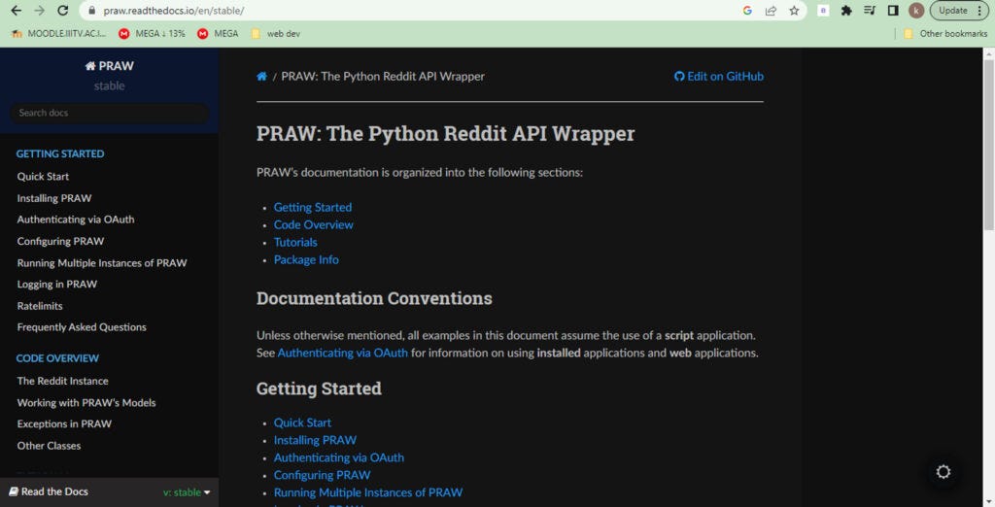Click the purple extension icon in toolbar
Screen dimensions: 995x507
(823, 11)
